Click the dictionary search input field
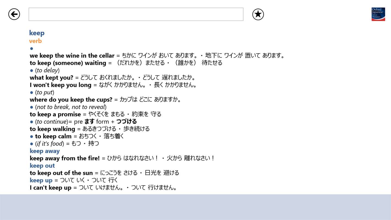This screenshot has height=220, width=391. [x=136, y=14]
